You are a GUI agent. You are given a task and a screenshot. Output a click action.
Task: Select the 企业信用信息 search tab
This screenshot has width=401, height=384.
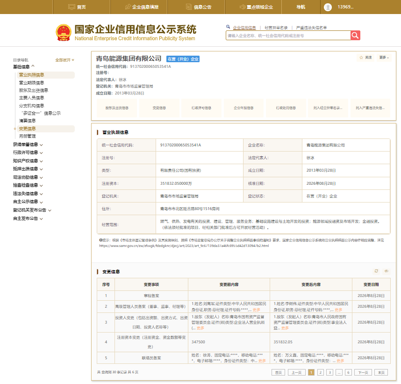click(x=244, y=28)
